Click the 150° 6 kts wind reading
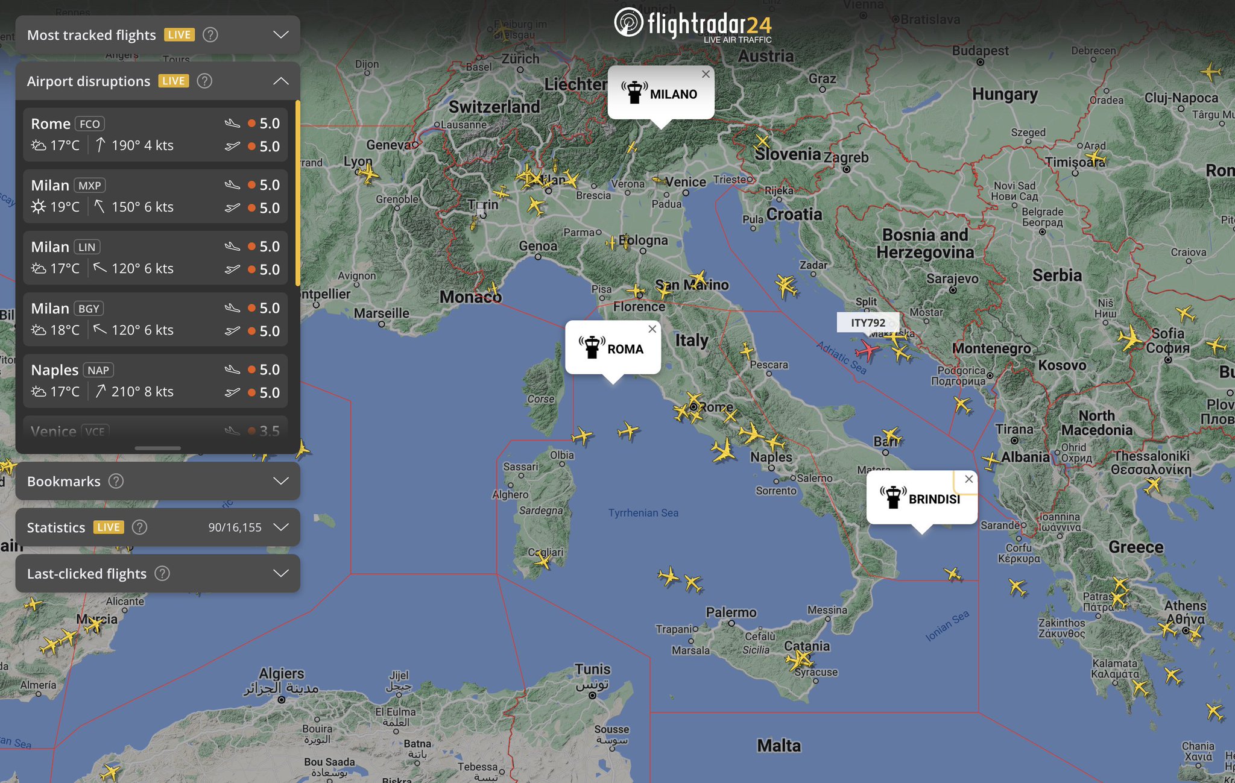The image size is (1235, 783). pos(142,207)
